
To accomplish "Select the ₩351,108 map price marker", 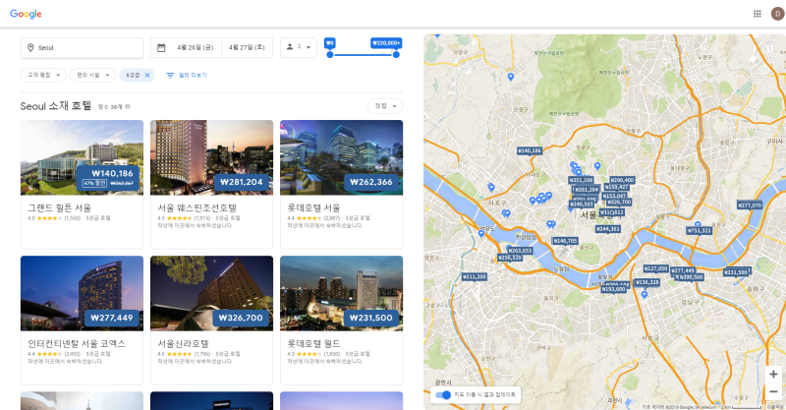I will tap(581, 180).
